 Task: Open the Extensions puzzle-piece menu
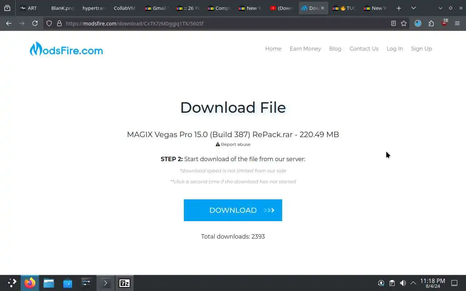(x=431, y=23)
